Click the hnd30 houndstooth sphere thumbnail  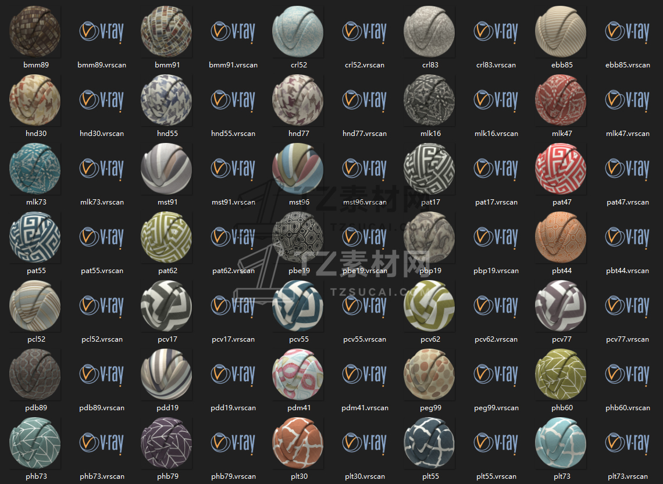tap(35, 100)
